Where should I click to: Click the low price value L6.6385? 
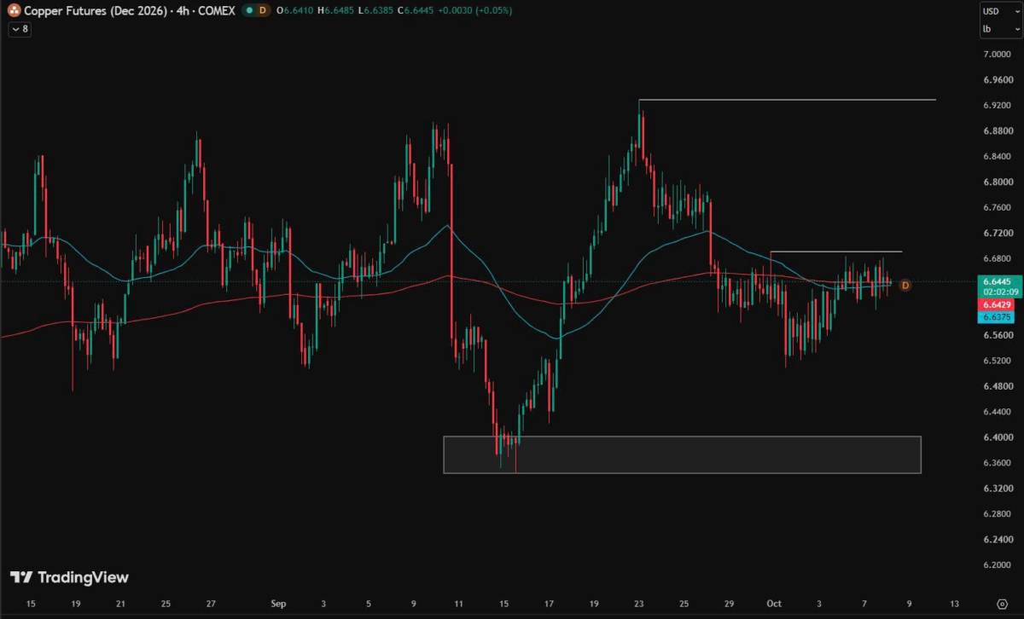375,10
